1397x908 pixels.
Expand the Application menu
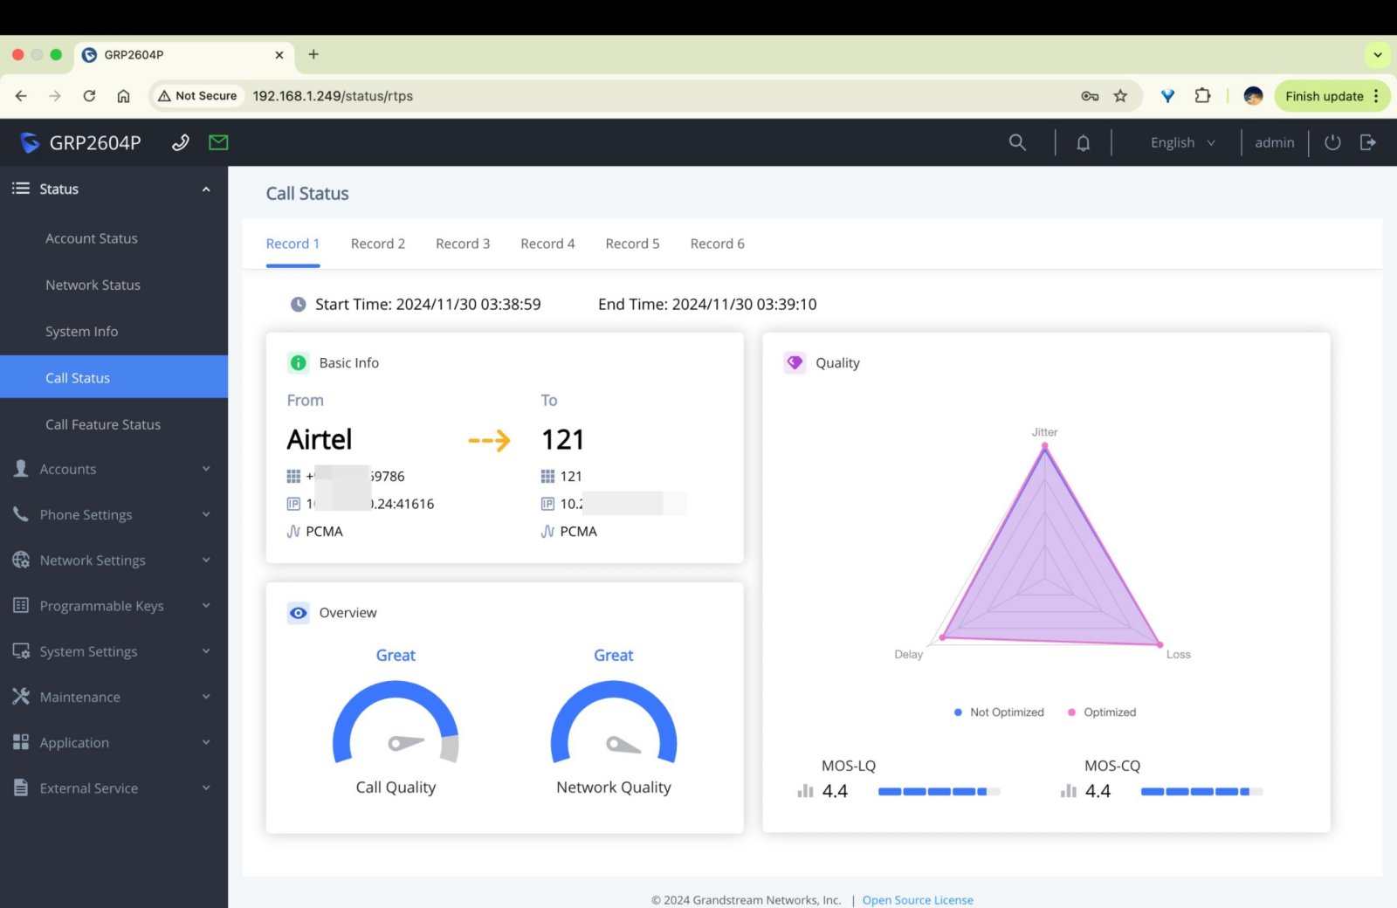click(114, 742)
